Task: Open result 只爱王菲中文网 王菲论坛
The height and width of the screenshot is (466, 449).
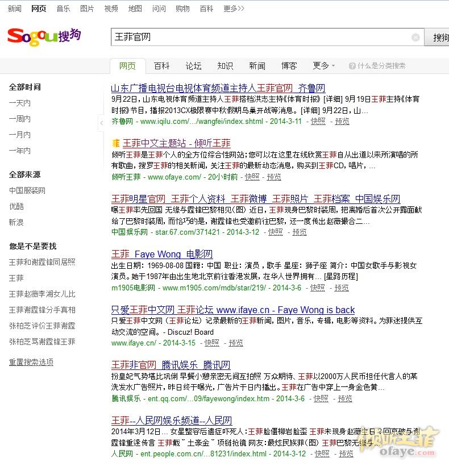Action: coord(233,310)
